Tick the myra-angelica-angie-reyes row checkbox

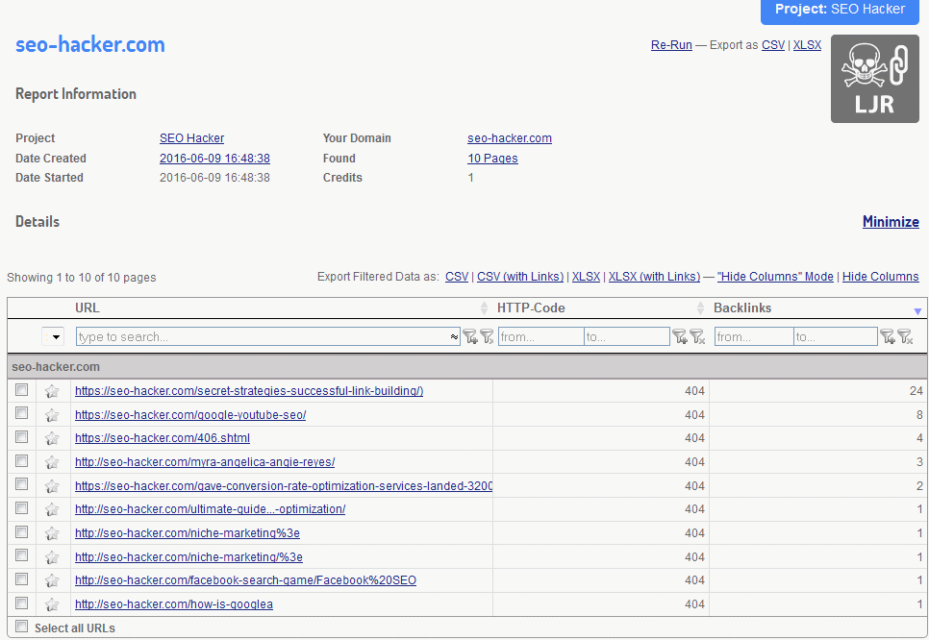point(21,461)
